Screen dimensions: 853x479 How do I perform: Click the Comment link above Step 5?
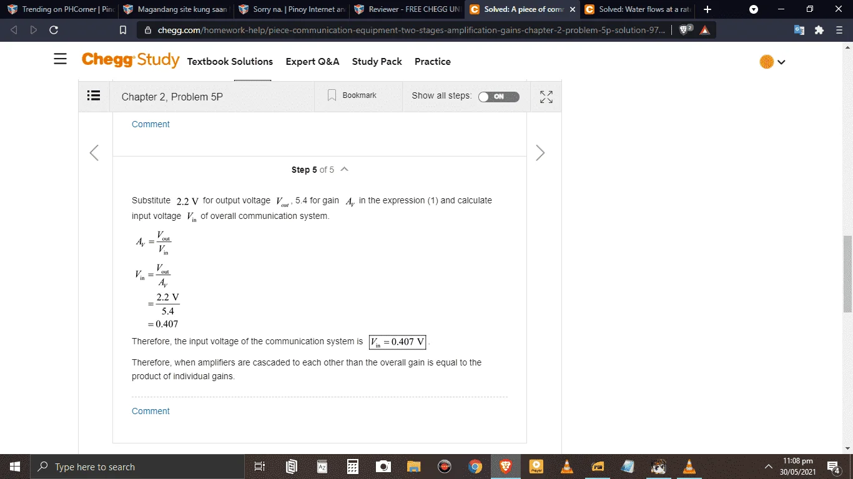(x=150, y=124)
